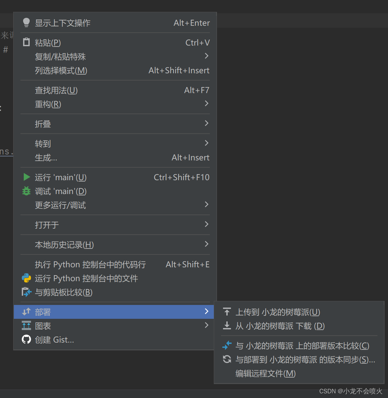Click the Alt+Enter shortcut text

pyautogui.click(x=192, y=23)
